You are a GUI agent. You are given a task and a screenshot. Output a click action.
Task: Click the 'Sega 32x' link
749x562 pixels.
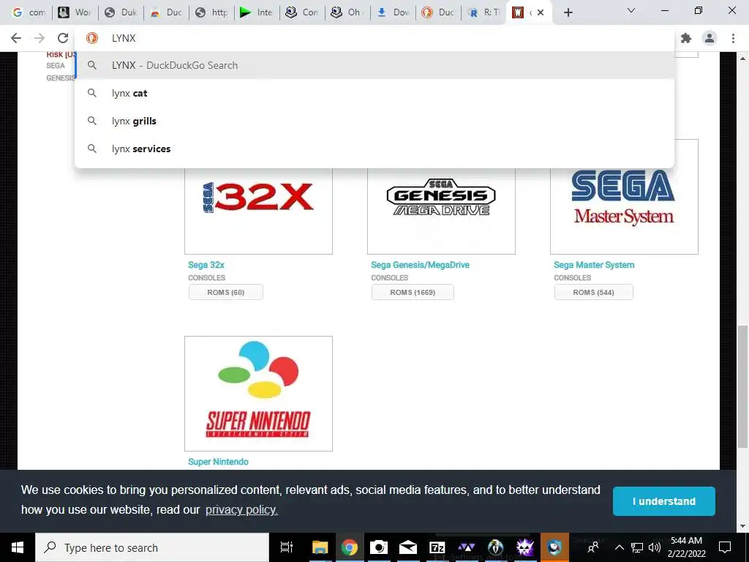206,265
